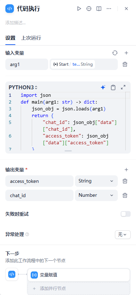
Task: Click the json.loads(arg1) code line
Action: [x=69, y=109]
